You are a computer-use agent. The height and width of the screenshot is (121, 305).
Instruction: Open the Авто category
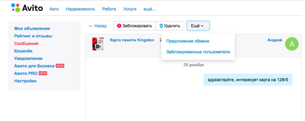coord(54,9)
